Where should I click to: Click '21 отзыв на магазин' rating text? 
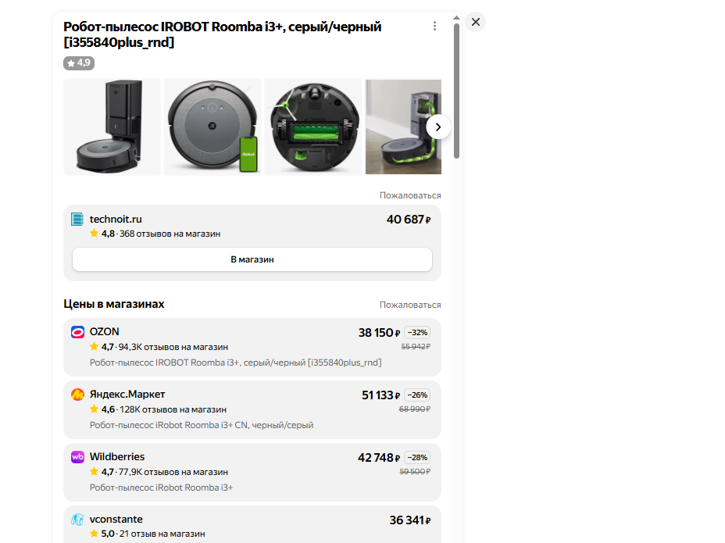[162, 534]
